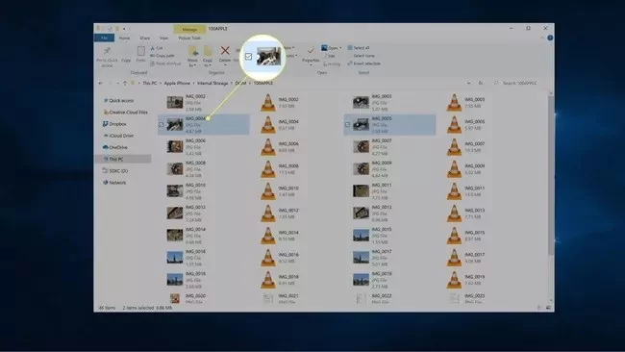The image size is (625, 352).
Task: Click the OneDrive cloud icon in sidebar
Action: (x=105, y=147)
